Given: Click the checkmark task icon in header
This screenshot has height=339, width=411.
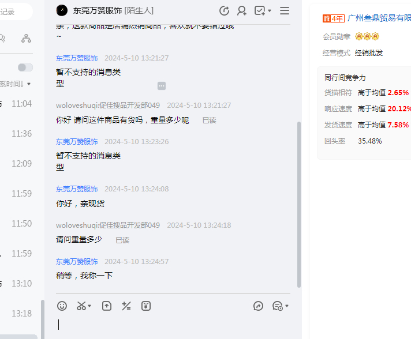Looking at the screenshot, I should (x=260, y=11).
